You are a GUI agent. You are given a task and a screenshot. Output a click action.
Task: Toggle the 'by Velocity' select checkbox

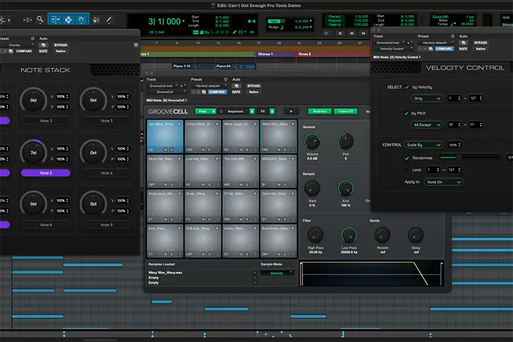pos(407,87)
